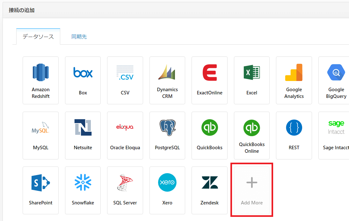Open the Dynamics CRM connector icon
The width and height of the screenshot is (349, 221).
click(x=167, y=72)
